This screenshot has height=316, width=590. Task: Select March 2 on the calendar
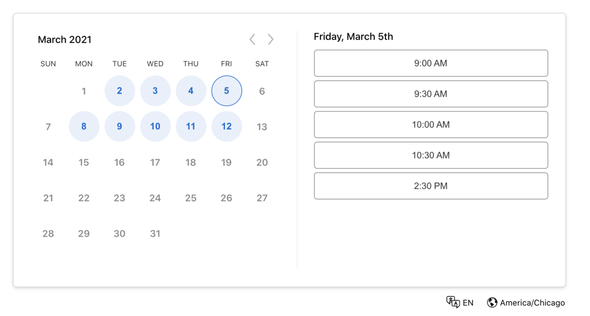coord(120,90)
